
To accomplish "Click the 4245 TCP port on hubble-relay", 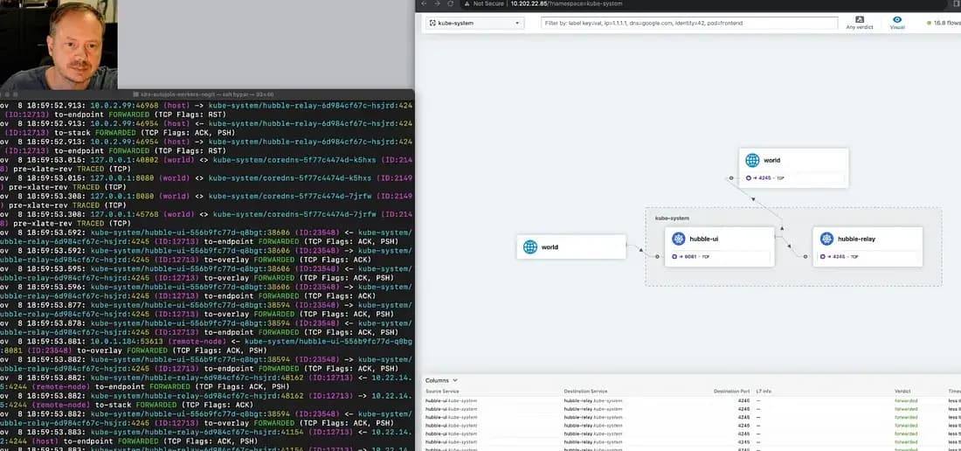I will 838,257.
